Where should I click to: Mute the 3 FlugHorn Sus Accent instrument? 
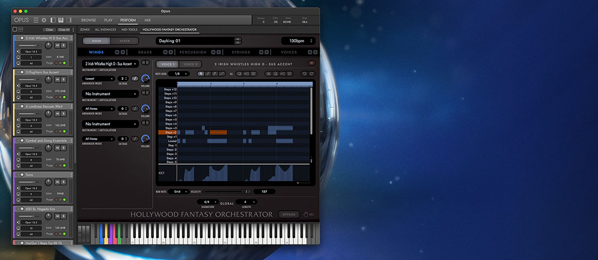[x=57, y=80]
